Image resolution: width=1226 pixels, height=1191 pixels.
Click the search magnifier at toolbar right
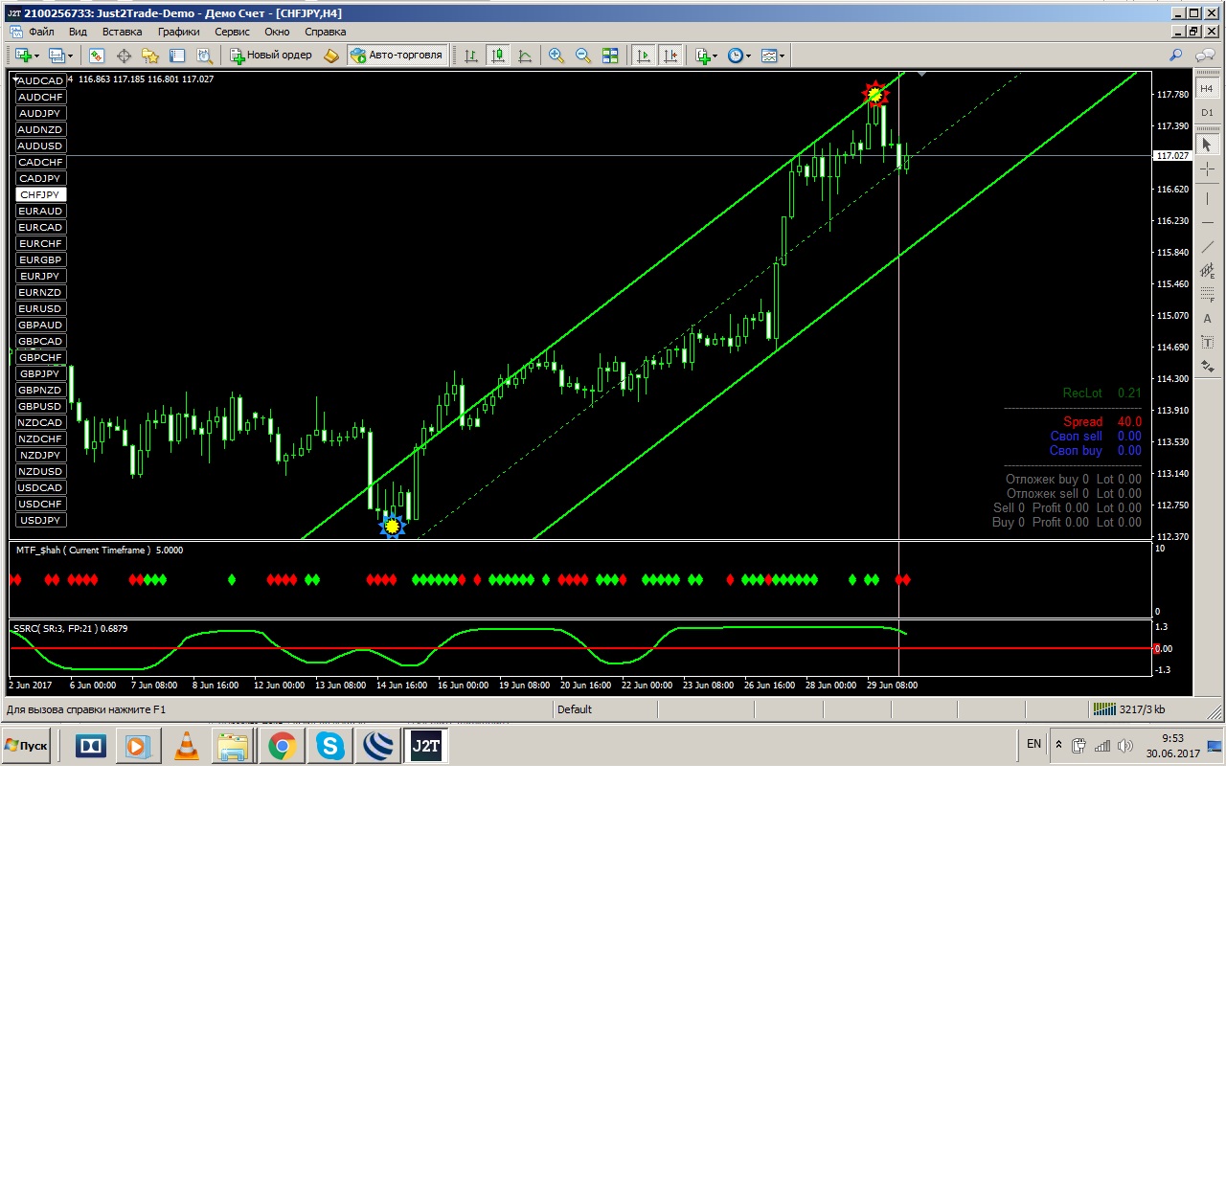tap(1176, 56)
